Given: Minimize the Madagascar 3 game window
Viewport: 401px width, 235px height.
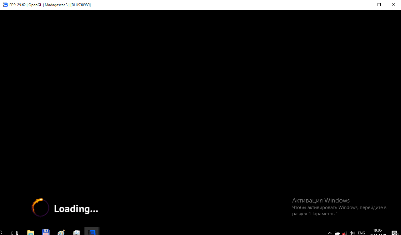Looking at the screenshot, I should click(x=365, y=5).
